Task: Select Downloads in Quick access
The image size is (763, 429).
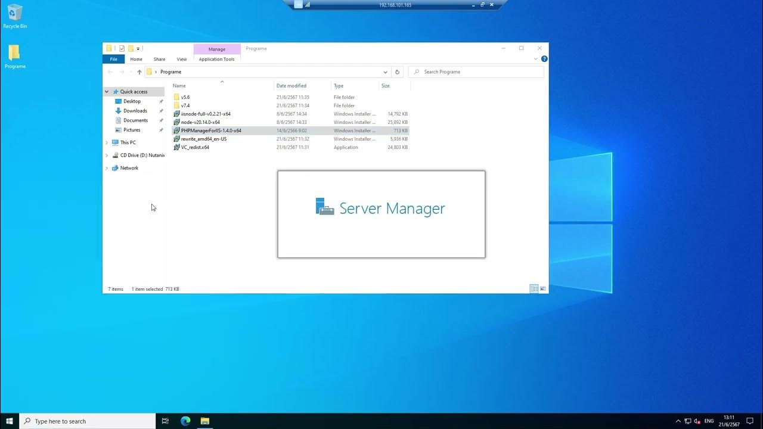Action: click(x=135, y=111)
